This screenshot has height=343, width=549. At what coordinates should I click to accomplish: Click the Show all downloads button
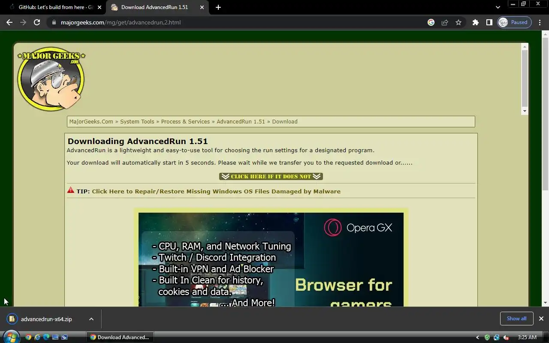516,319
